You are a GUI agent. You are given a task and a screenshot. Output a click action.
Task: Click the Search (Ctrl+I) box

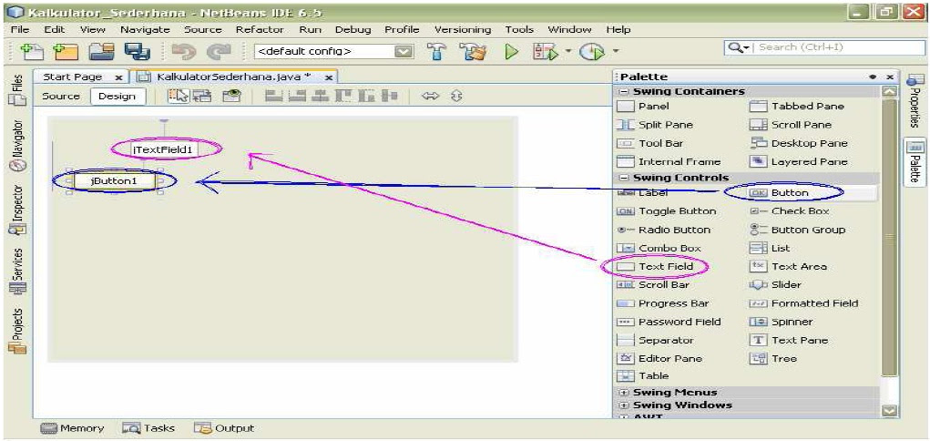coord(823,47)
